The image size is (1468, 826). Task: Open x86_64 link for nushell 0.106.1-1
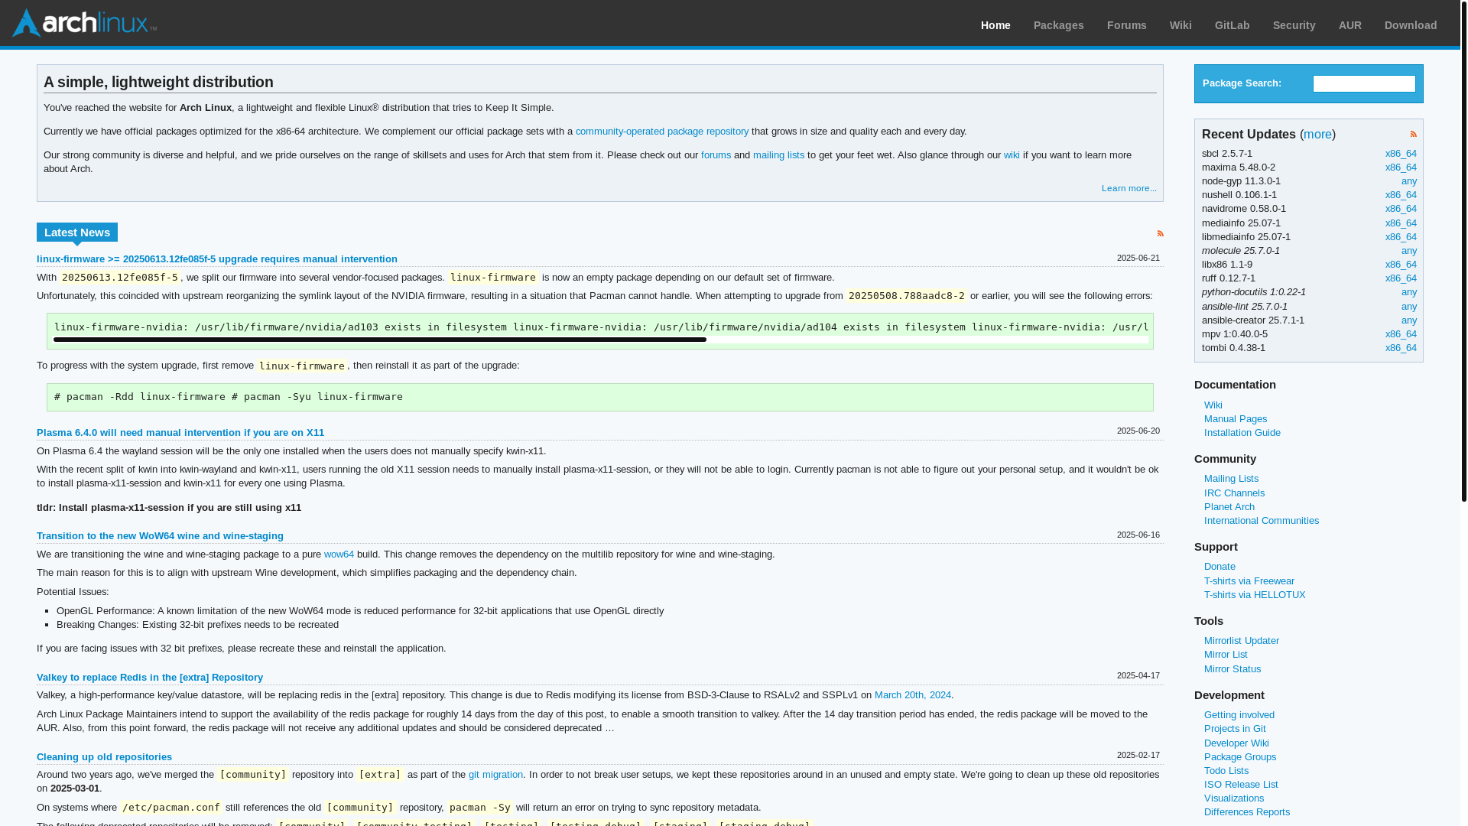coord(1401,195)
